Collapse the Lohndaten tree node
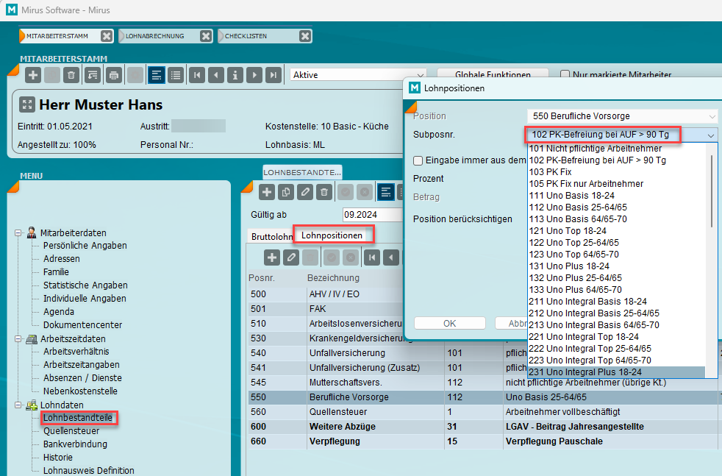This screenshot has height=476, width=722. click(19, 405)
